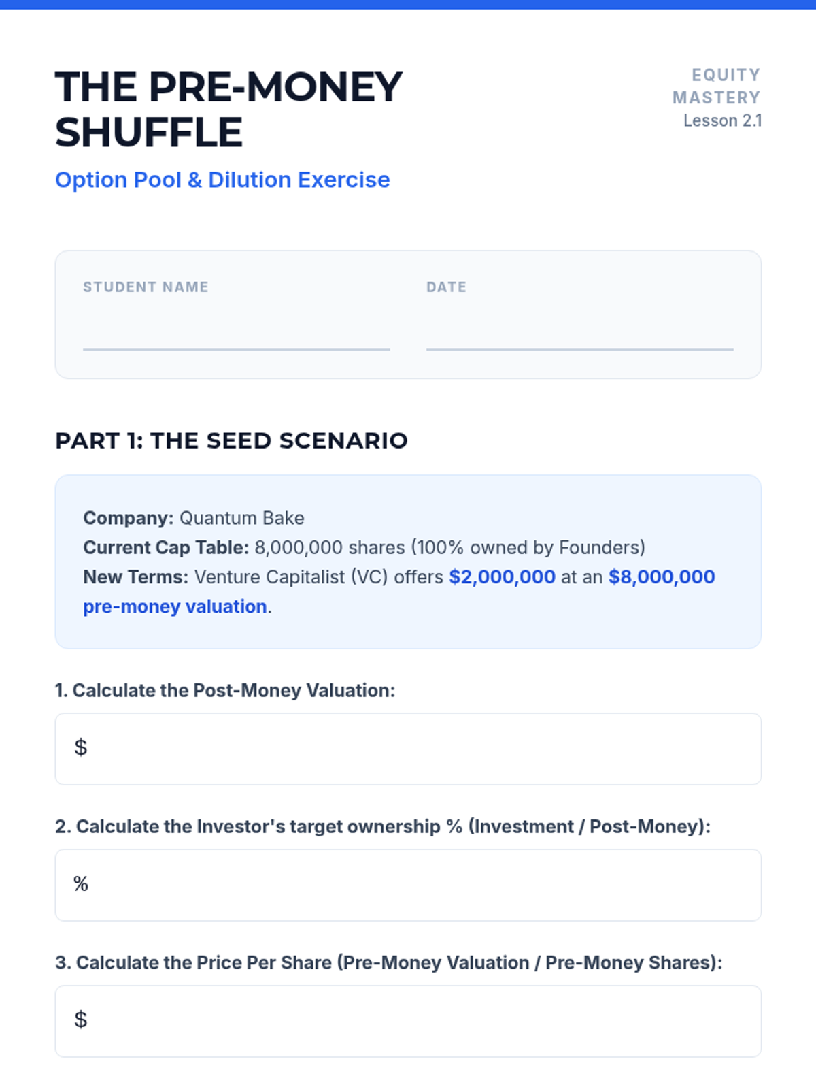
Task: Click the Student Name input line
Action: pyautogui.click(x=236, y=334)
